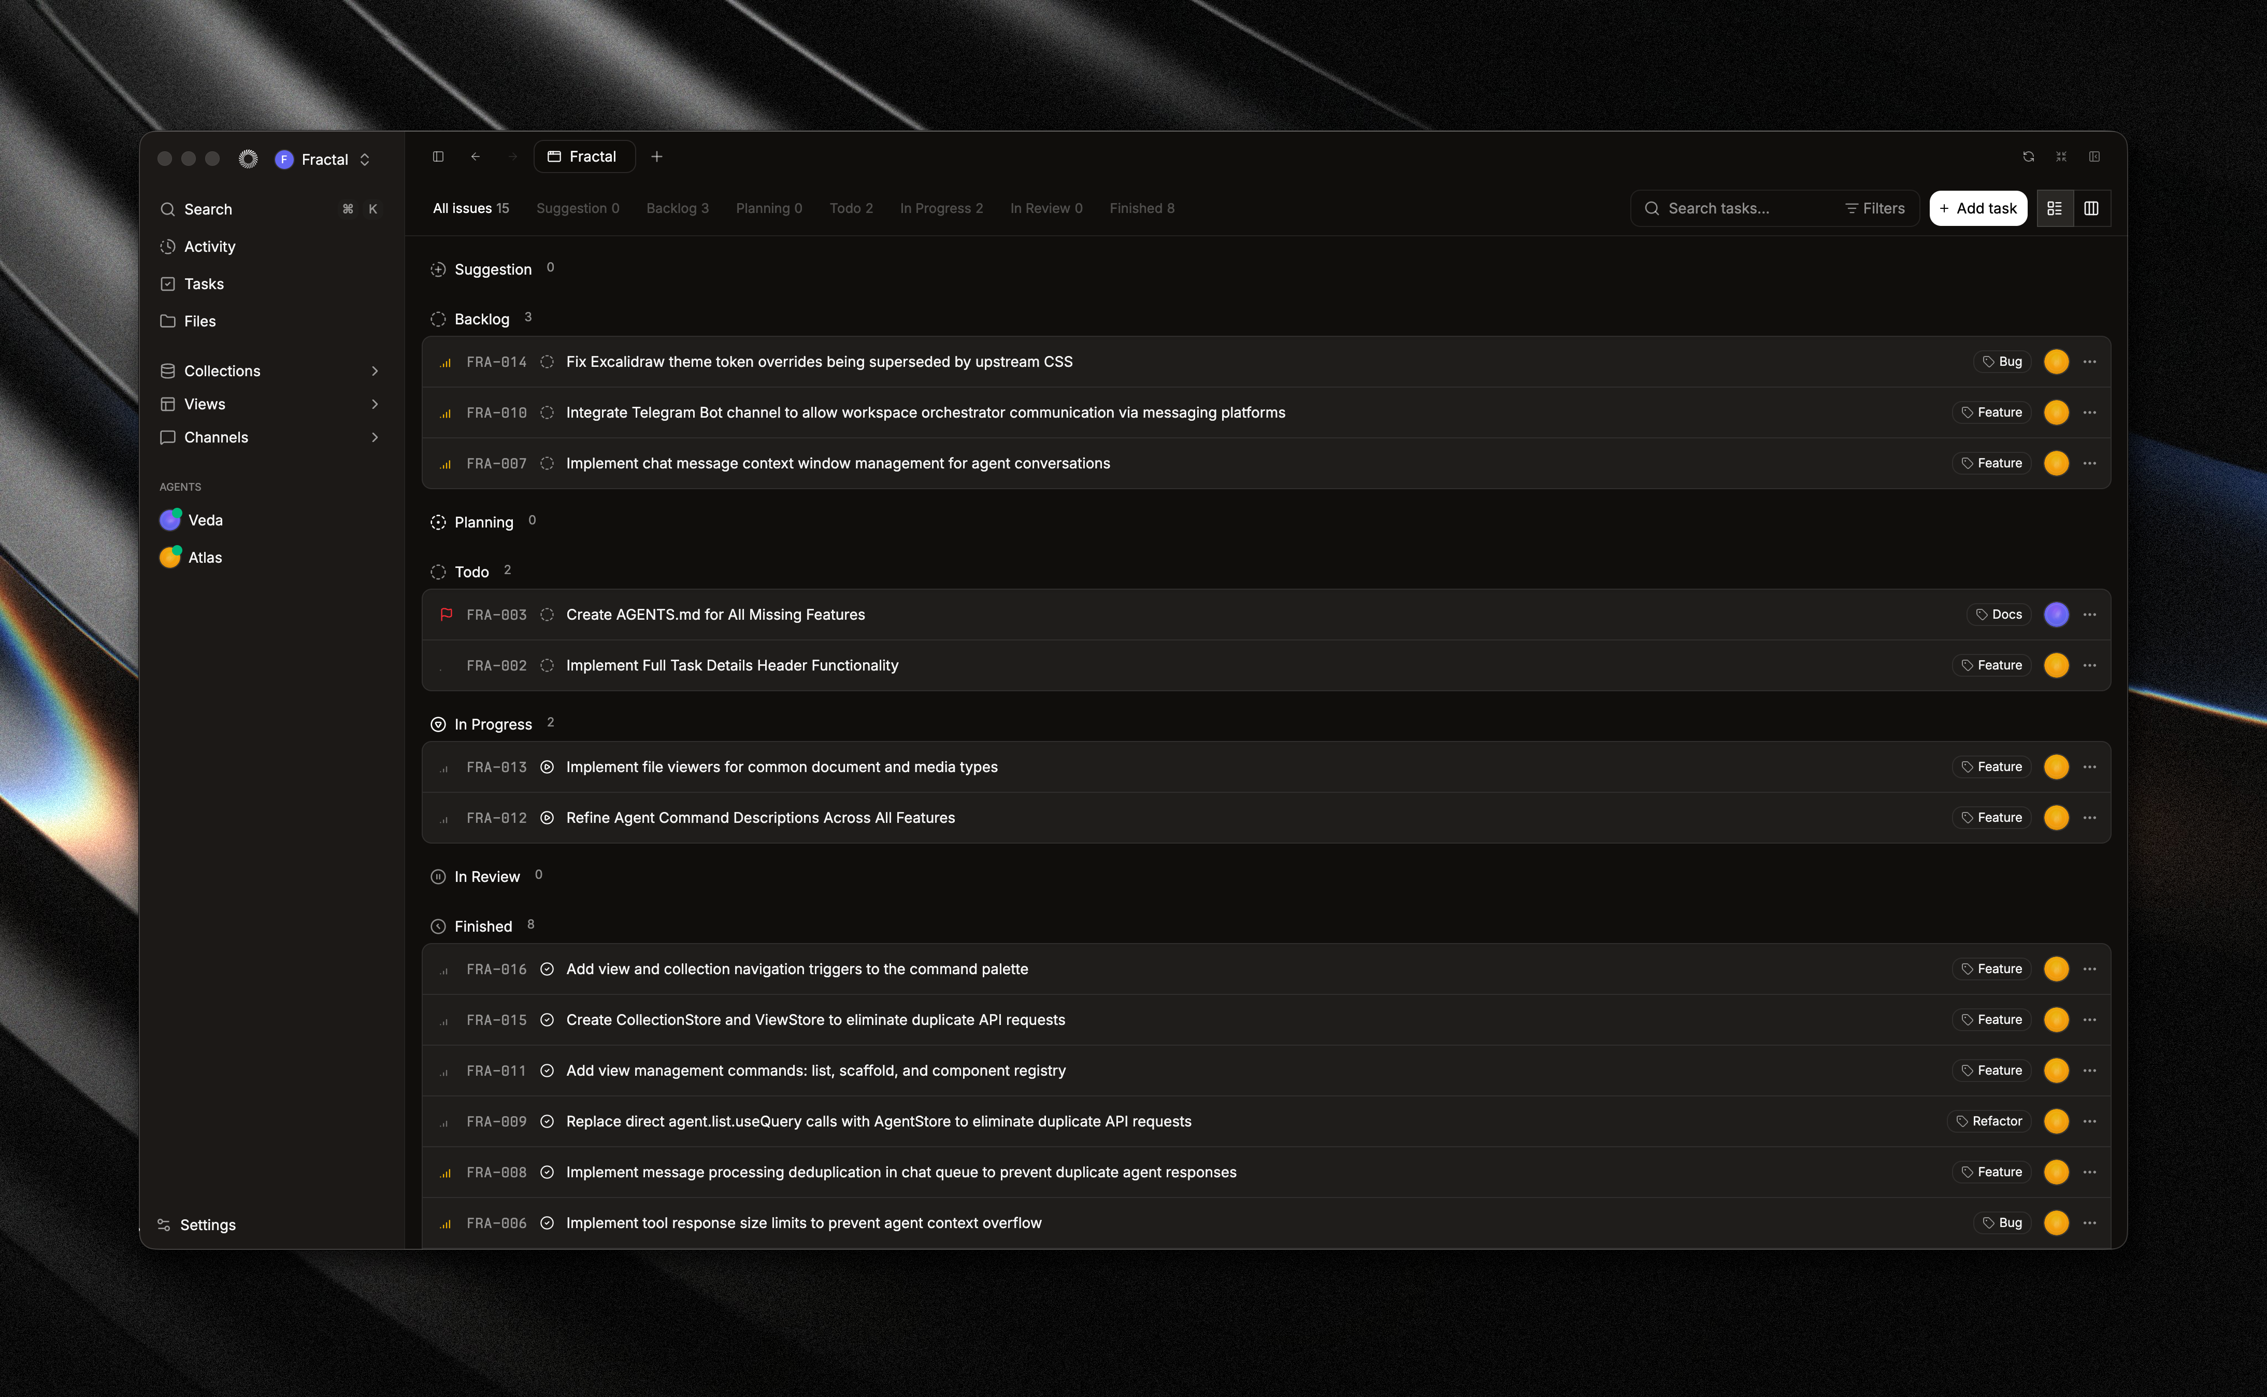Go back with the left arrow
2267x1397 pixels.
(475, 157)
